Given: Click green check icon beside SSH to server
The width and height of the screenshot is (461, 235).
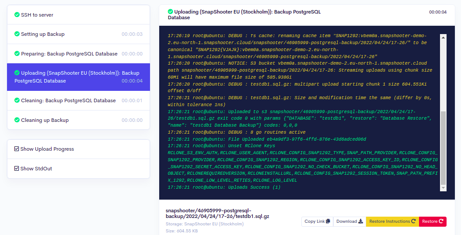Looking at the screenshot, I should point(17,14).
